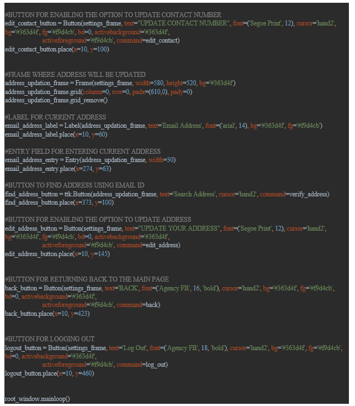Click the string "UPDATE YOUR ADDRESS"
The width and height of the screenshot is (355, 406).
(x=179, y=228)
